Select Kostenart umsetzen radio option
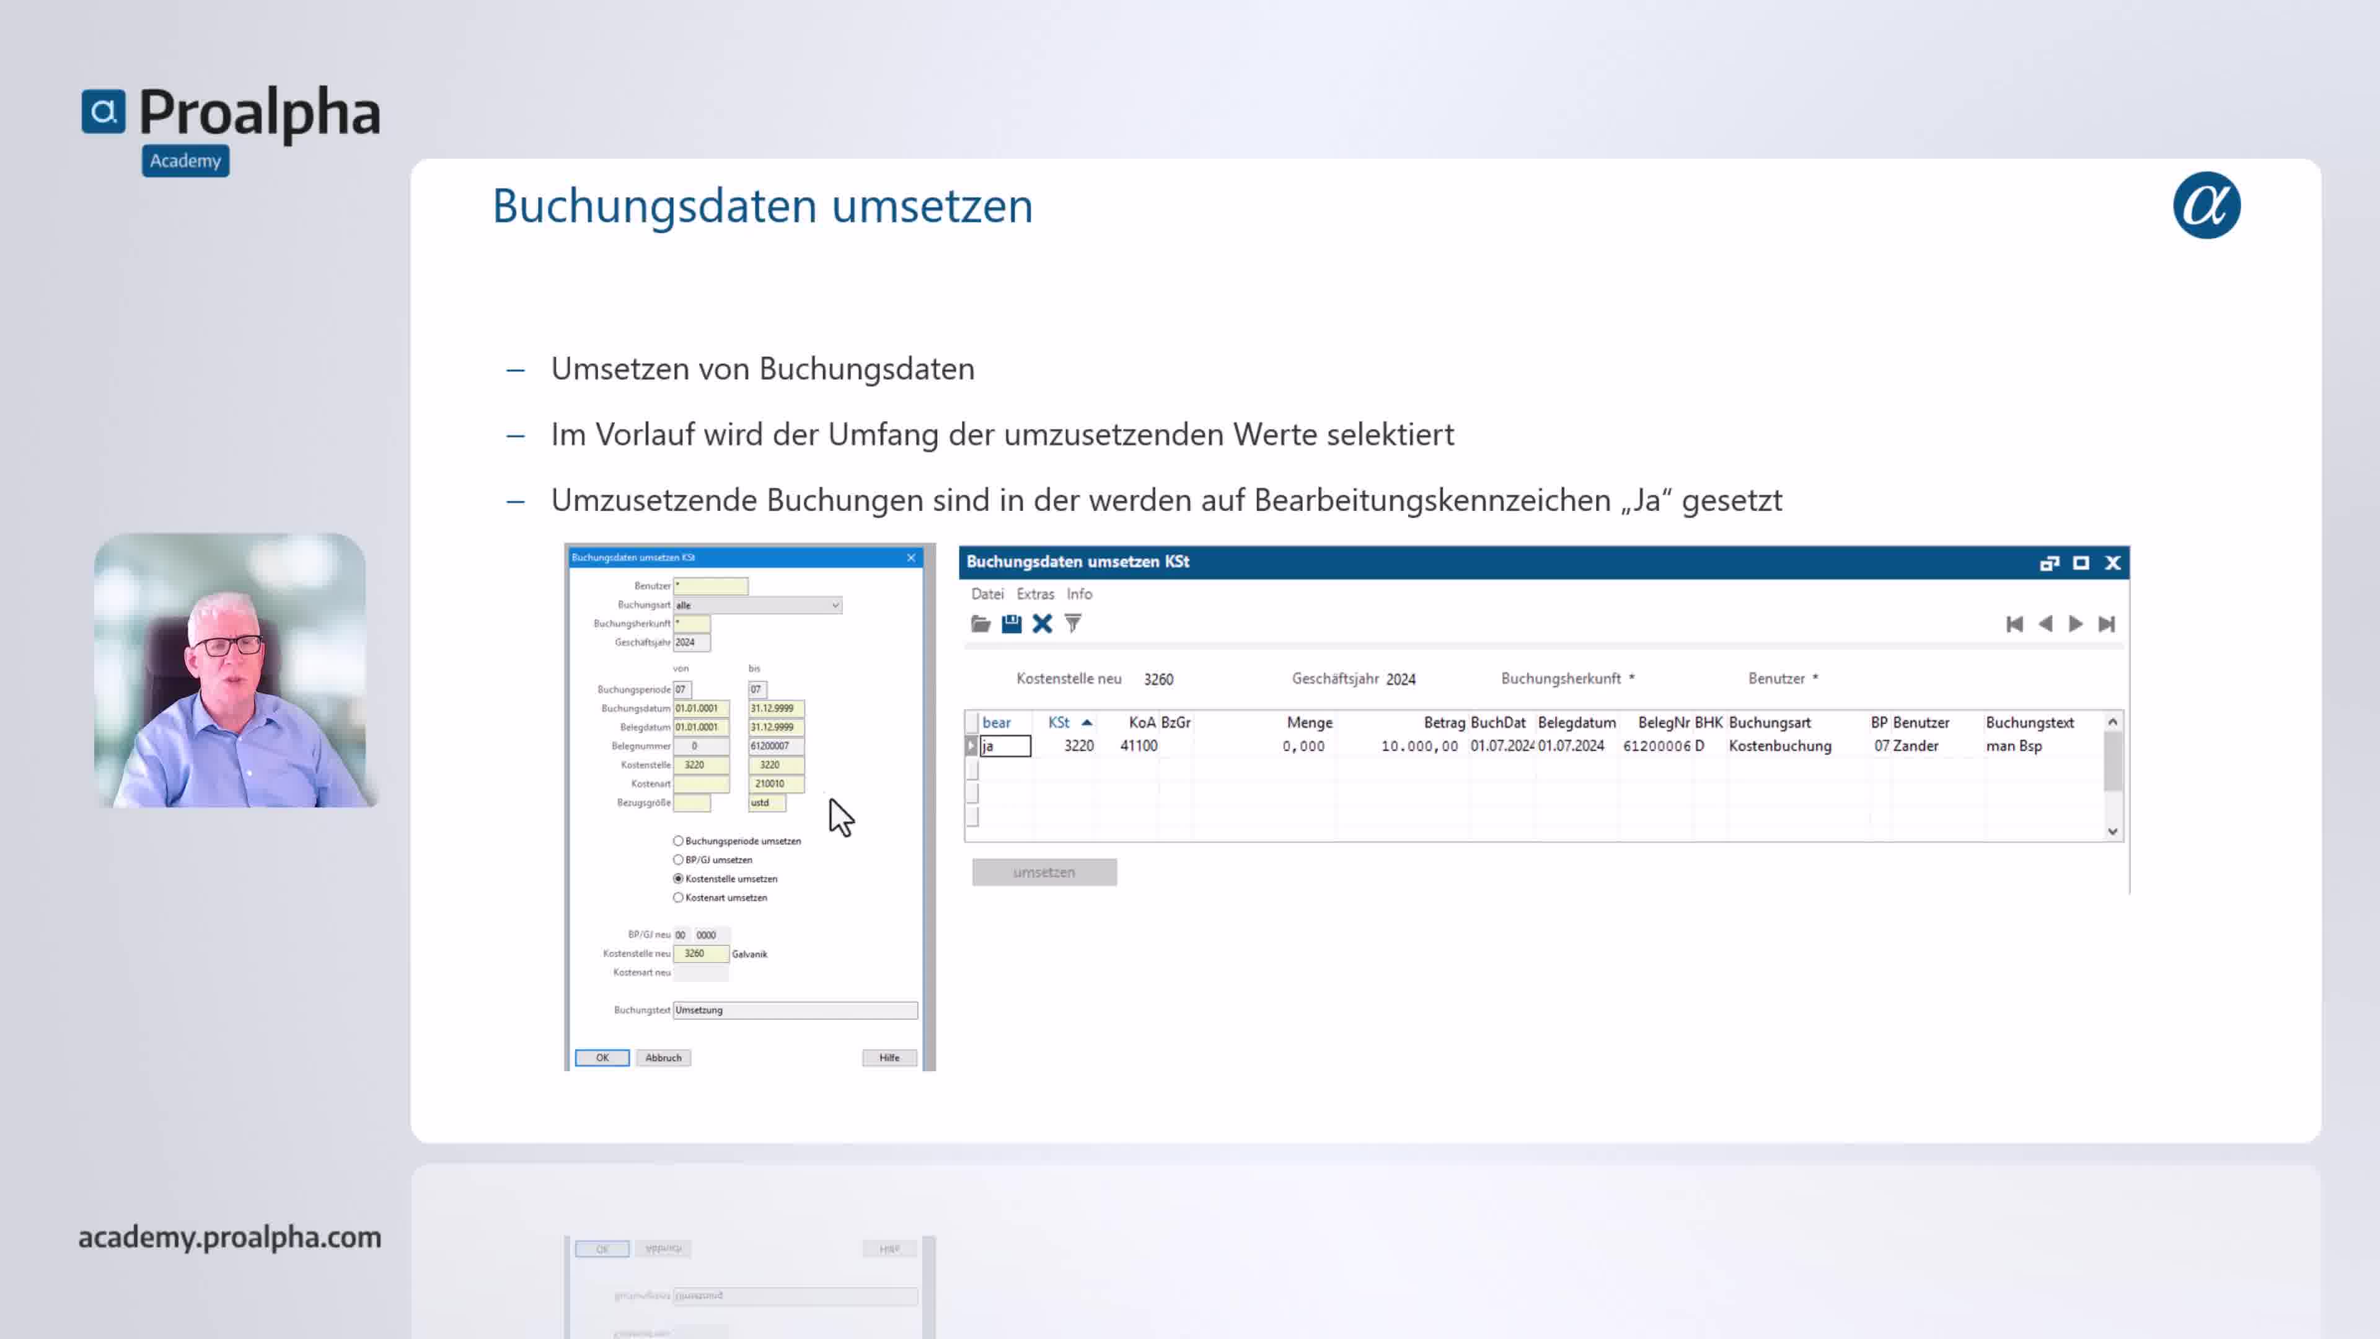Screen dimensions: 2380x1339 point(678,897)
